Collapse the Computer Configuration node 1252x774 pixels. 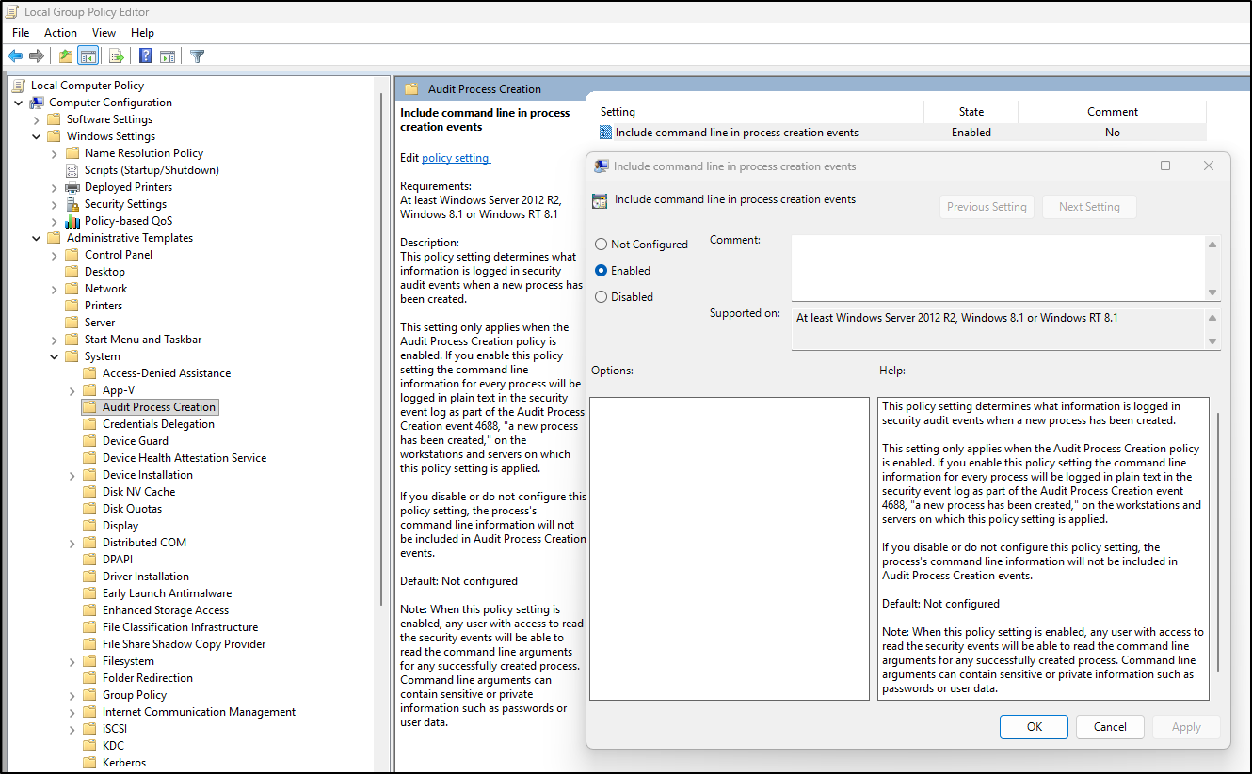click(18, 103)
